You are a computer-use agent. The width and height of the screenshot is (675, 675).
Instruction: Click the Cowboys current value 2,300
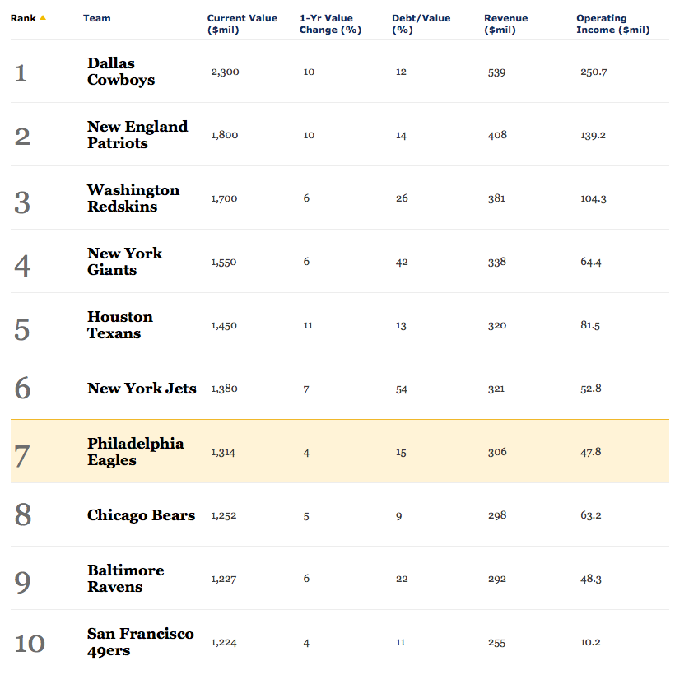pyautogui.click(x=225, y=72)
